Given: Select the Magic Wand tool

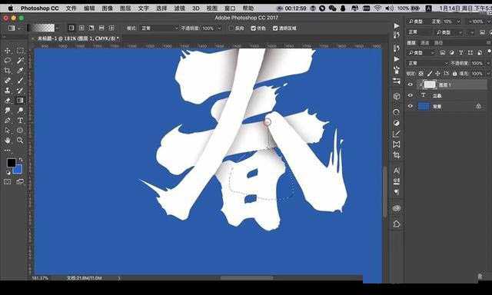Looking at the screenshot, I should point(20,61).
